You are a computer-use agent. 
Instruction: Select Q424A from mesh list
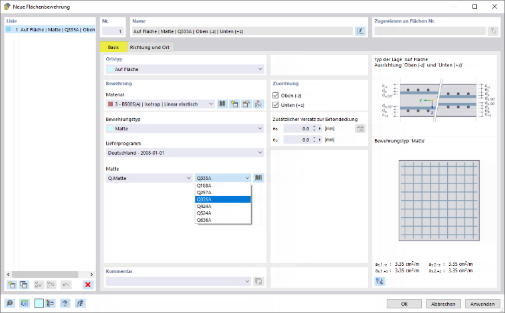223,207
